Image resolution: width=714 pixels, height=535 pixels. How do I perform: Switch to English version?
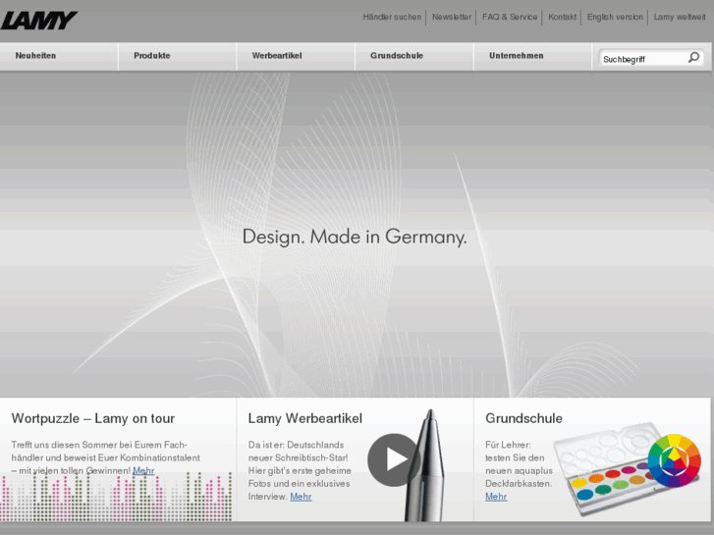click(615, 17)
